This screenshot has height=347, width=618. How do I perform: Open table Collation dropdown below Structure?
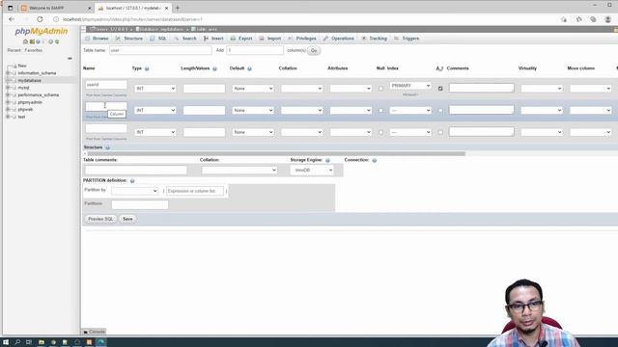239,170
